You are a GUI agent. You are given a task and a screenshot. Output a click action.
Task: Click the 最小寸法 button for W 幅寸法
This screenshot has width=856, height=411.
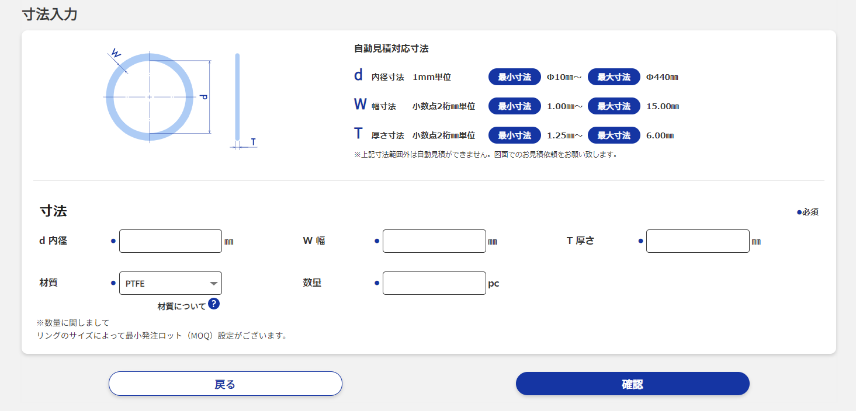coord(514,106)
